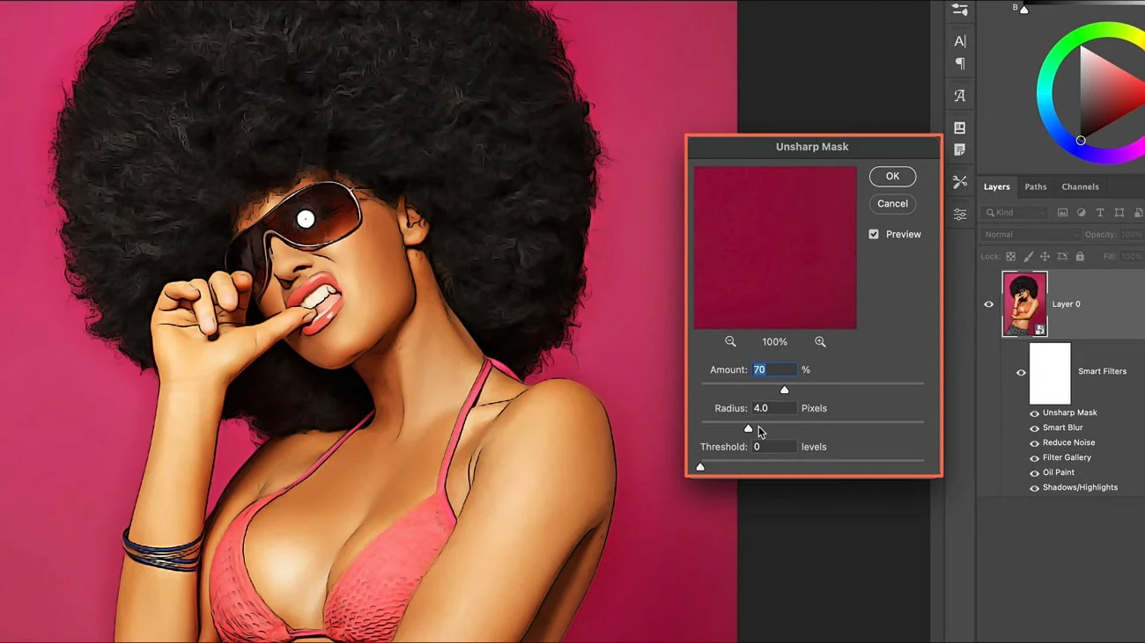Confirm Unsharp Mask with OK
1145x643 pixels.
(x=892, y=176)
